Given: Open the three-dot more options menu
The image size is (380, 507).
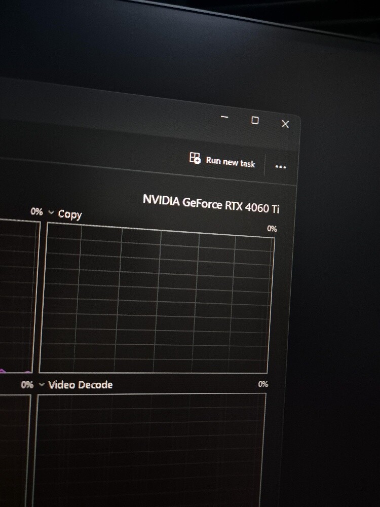Looking at the screenshot, I should [281, 167].
